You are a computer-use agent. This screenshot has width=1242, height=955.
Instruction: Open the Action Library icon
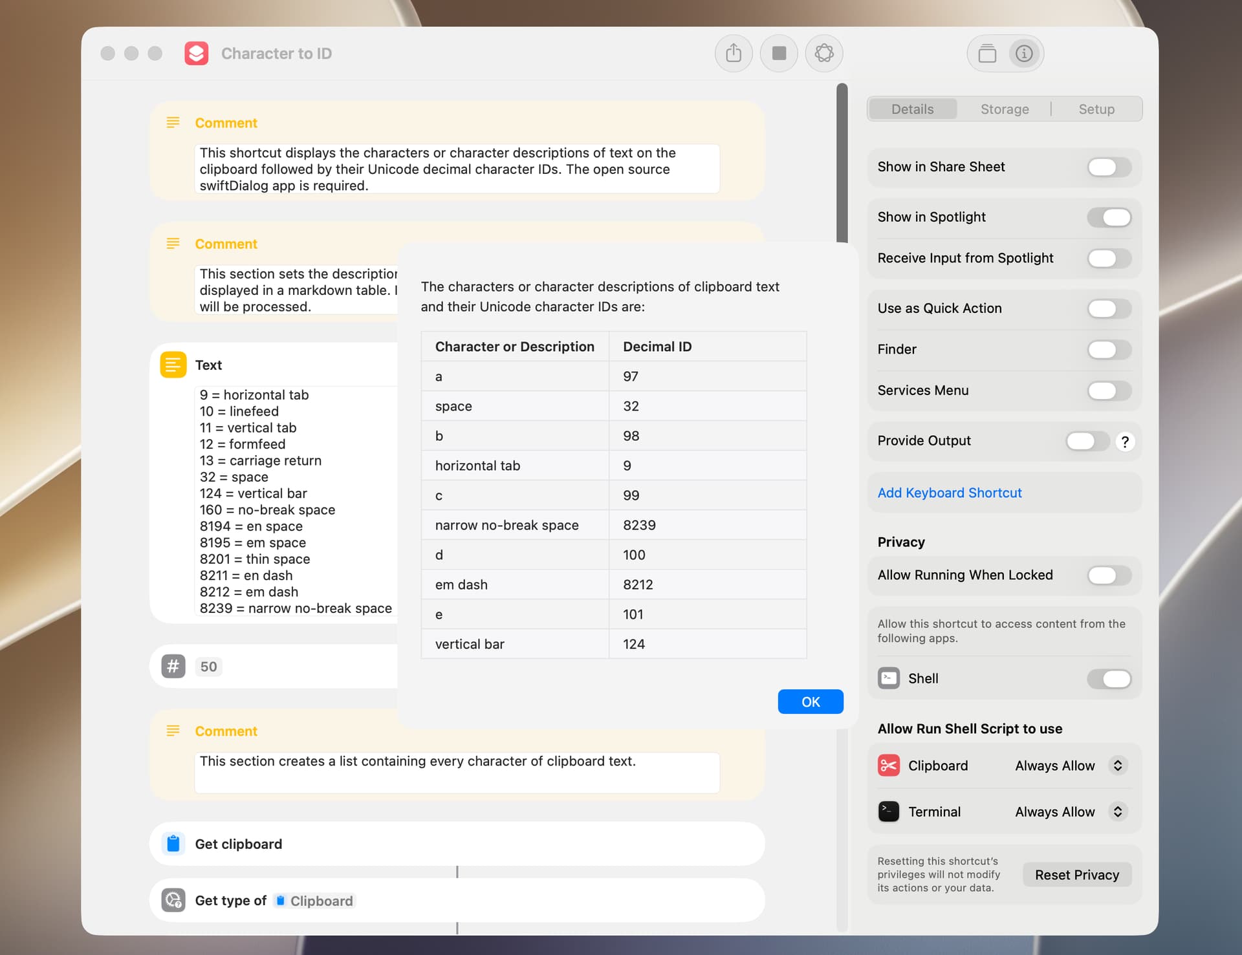click(x=987, y=53)
